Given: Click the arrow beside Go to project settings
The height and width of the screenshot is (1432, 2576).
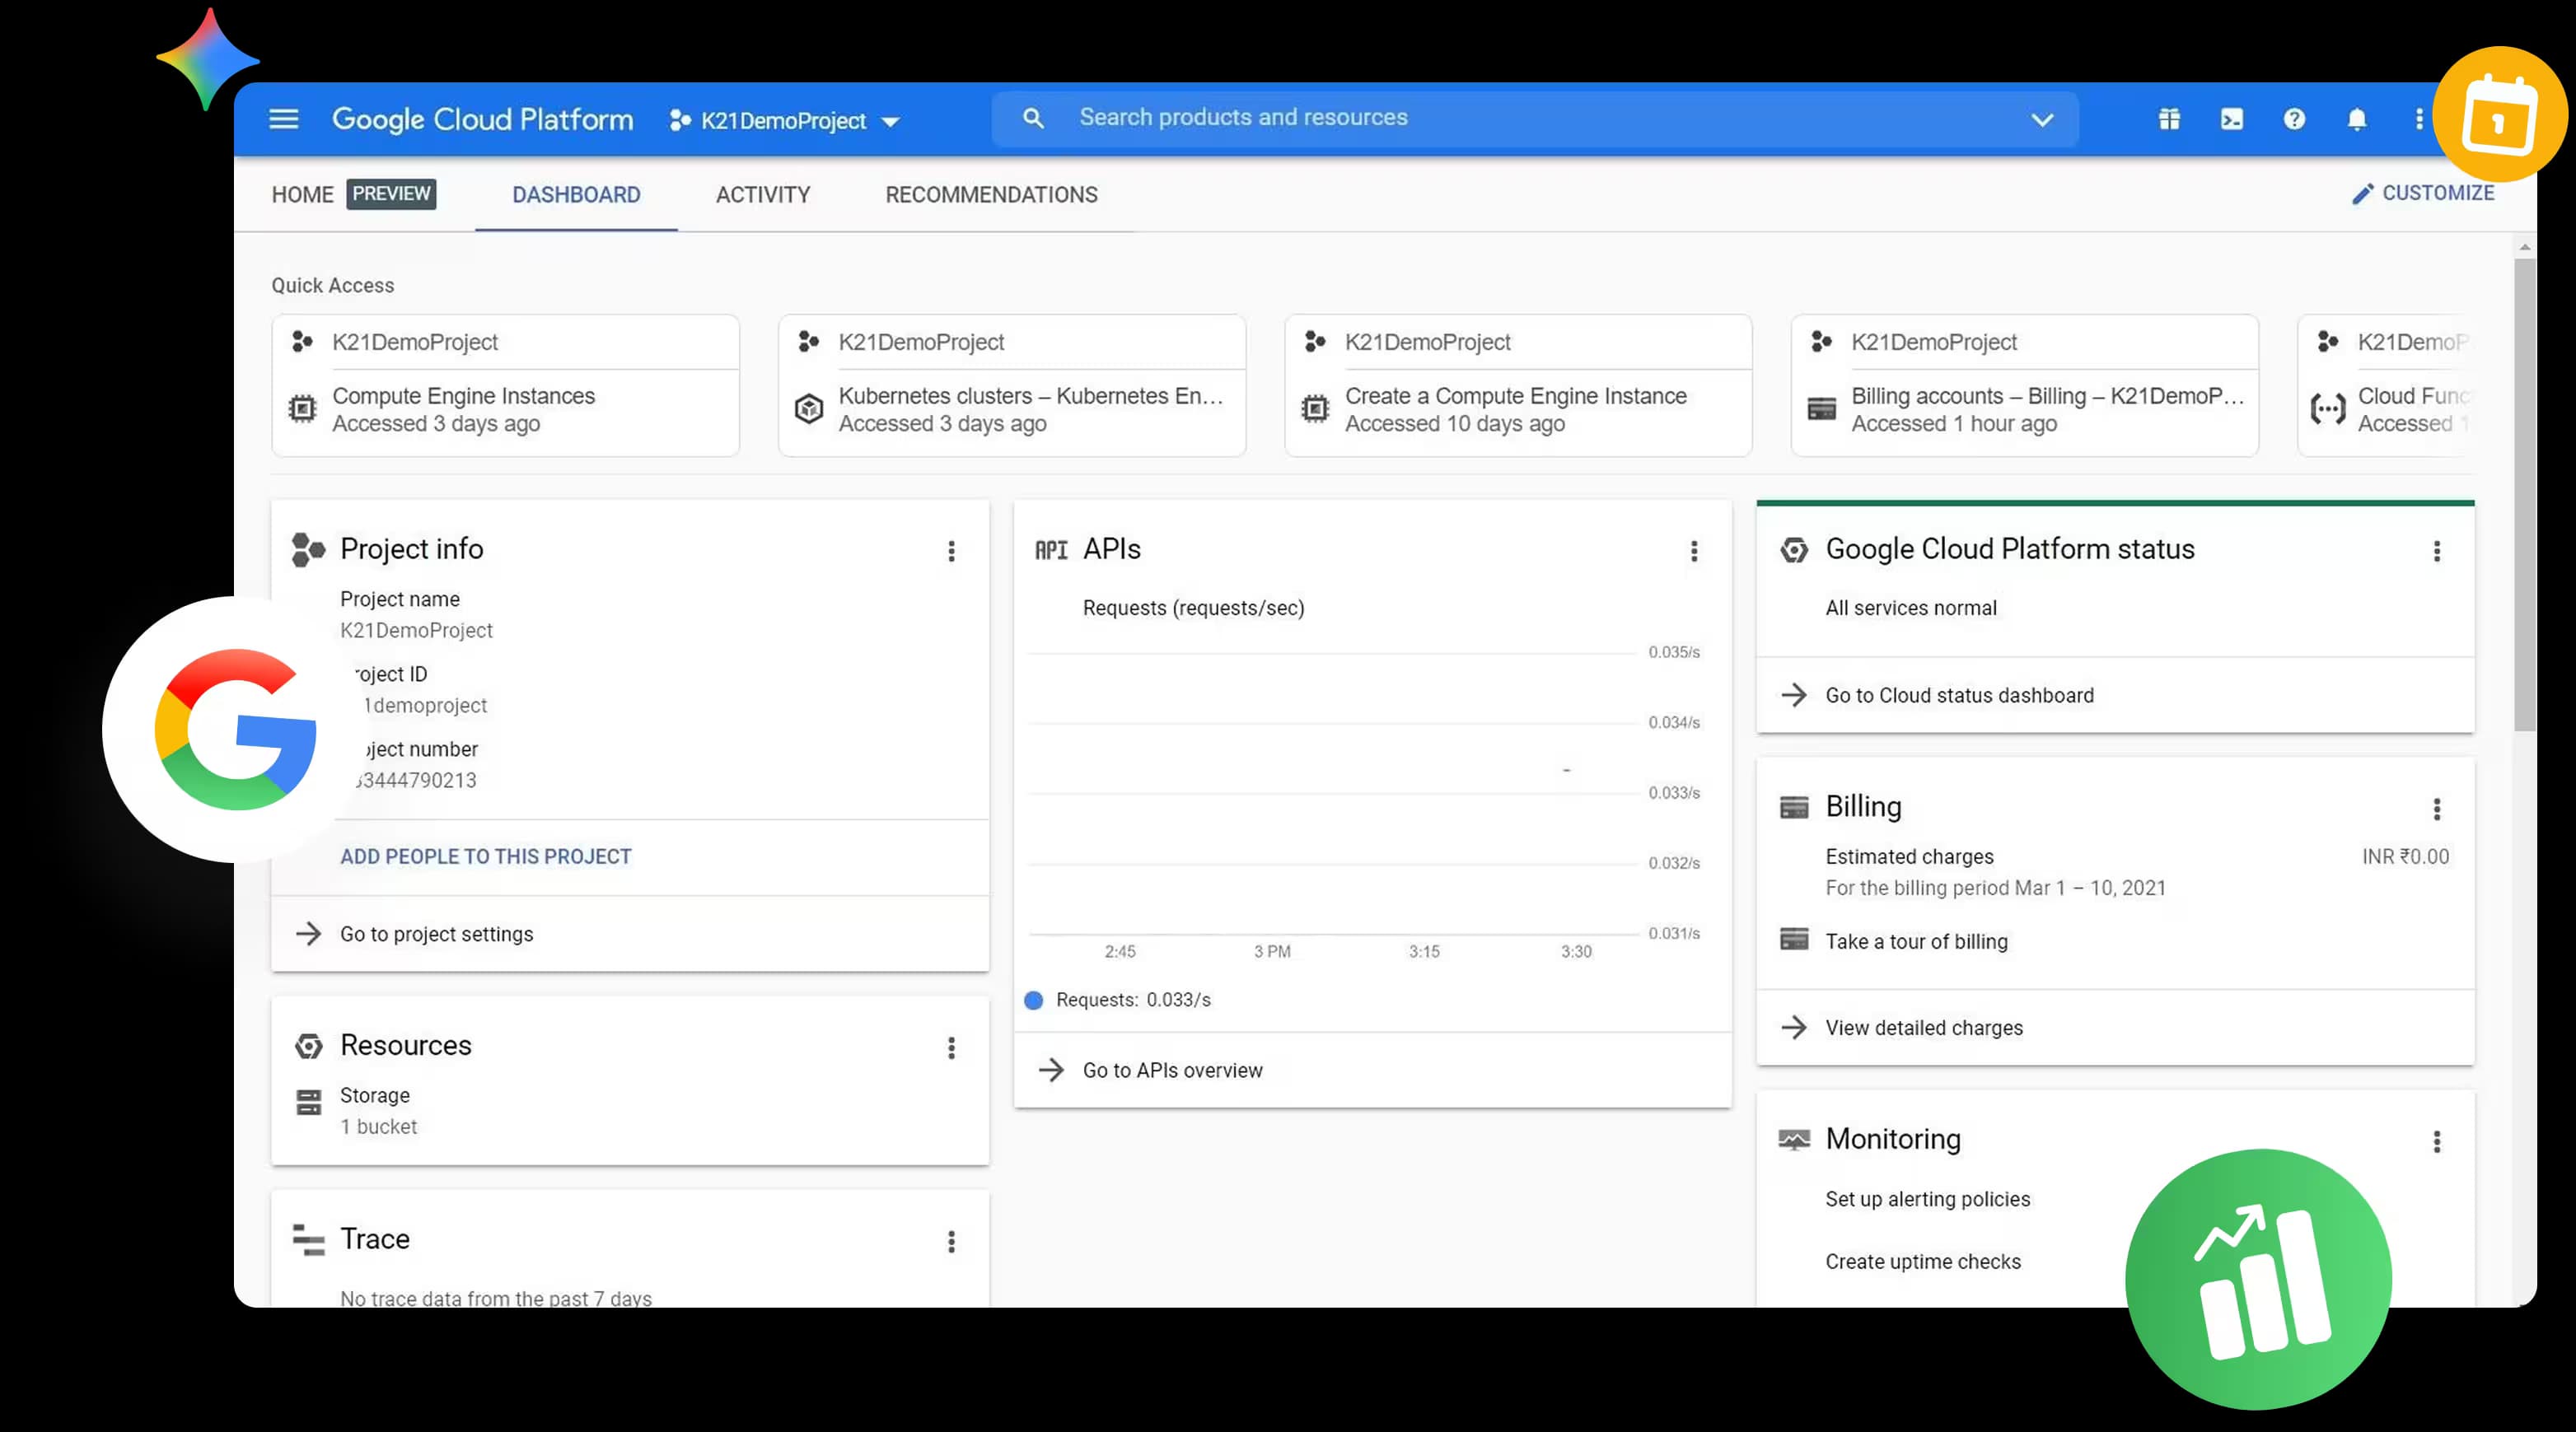Looking at the screenshot, I should 309,933.
